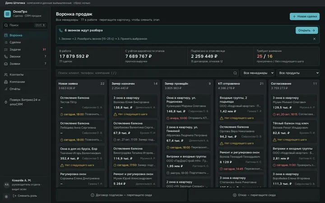Click warning icon on Ткаченко Игорь card
This screenshot has height=203, width=325.
(x=62, y=165)
